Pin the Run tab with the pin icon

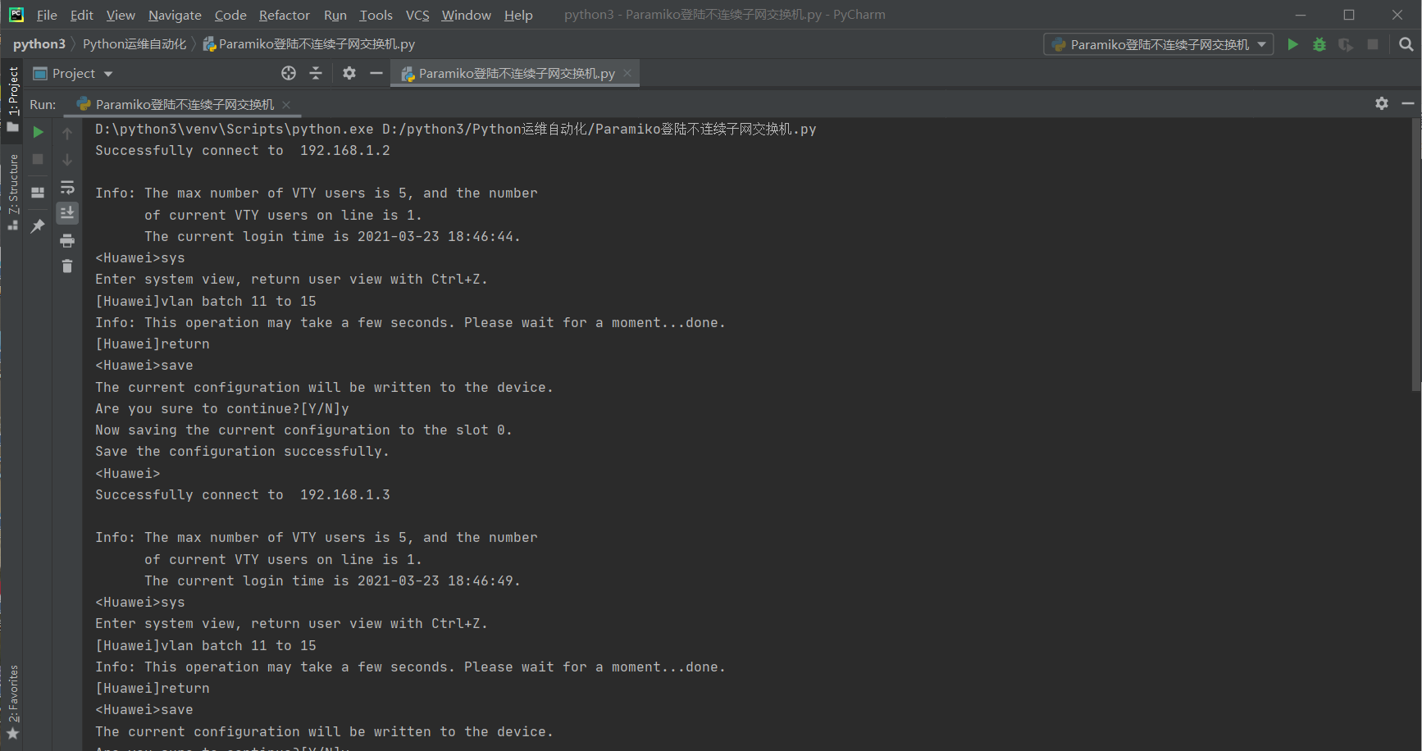coord(37,226)
